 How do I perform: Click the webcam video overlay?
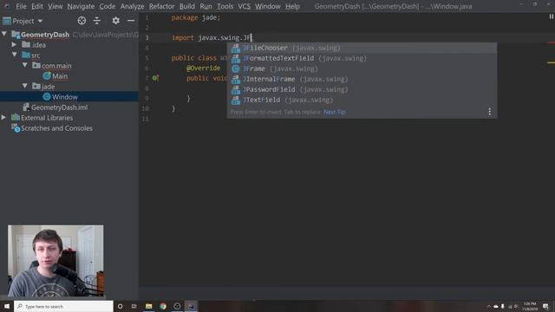point(55,261)
